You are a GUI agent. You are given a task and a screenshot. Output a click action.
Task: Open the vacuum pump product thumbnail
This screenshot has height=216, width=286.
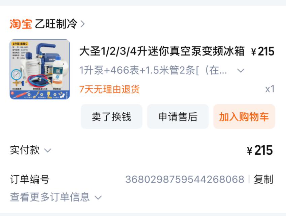coord(40,69)
